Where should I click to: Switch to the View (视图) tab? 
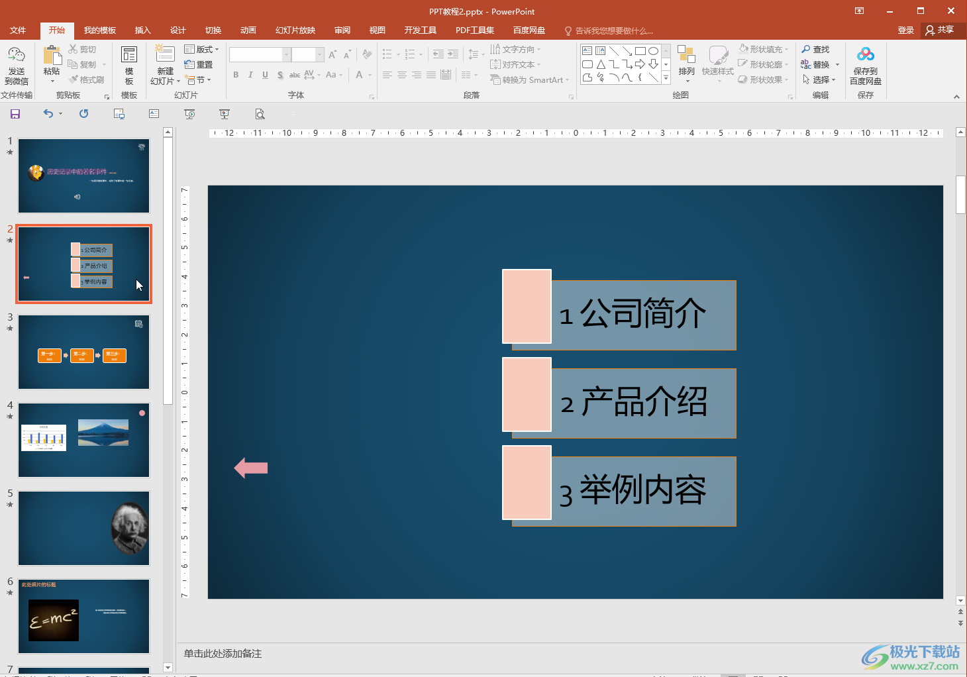point(378,30)
